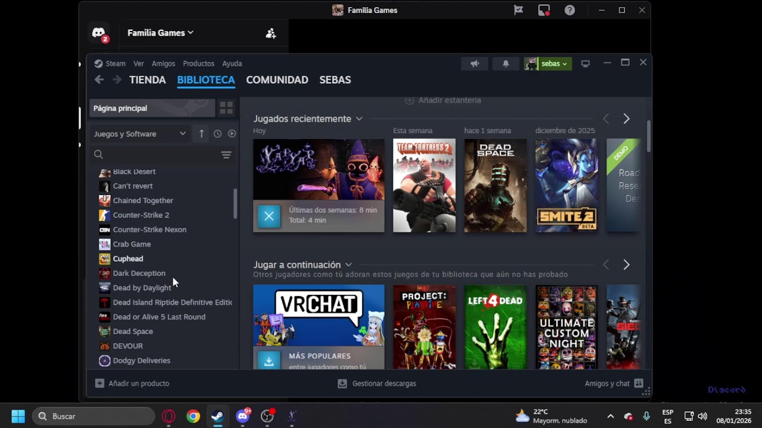Image resolution: width=762 pixels, height=428 pixels.
Task: Expand the Juegos y Software dropdown
Action: 140,134
